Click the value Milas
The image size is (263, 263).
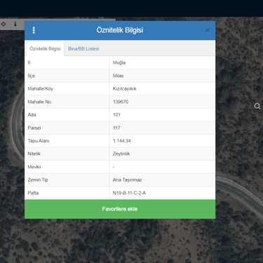click(118, 76)
